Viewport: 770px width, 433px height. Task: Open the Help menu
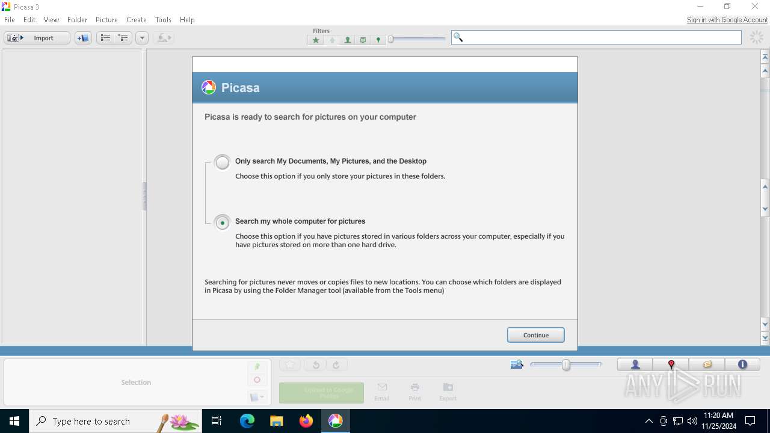coord(187,20)
